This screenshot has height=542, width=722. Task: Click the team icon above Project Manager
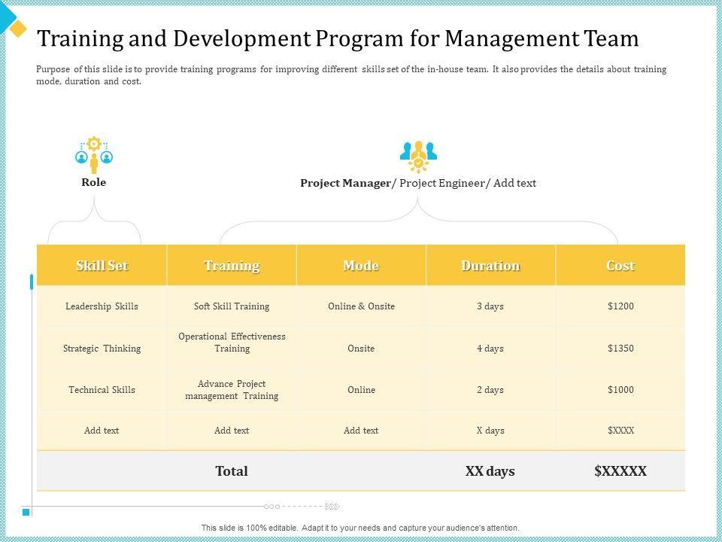pos(418,156)
